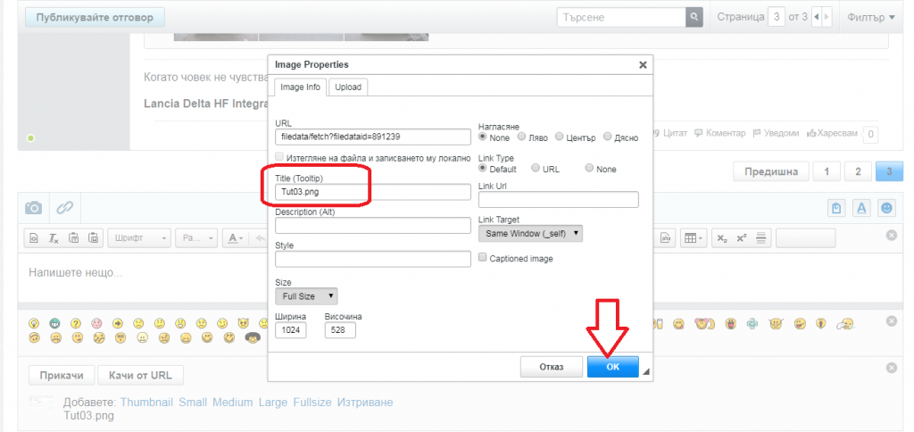Close the attachments panel

[x=892, y=368]
